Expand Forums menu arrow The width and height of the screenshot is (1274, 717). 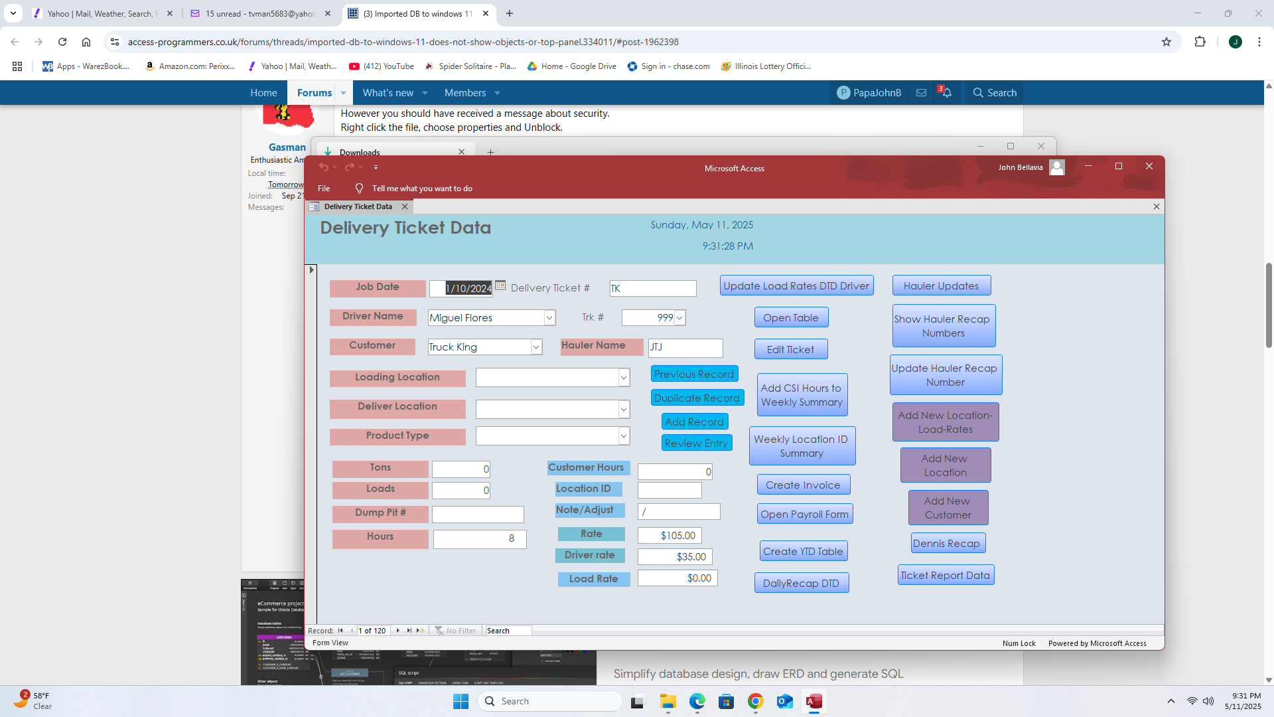click(344, 93)
